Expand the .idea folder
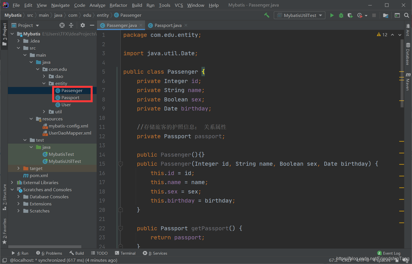This screenshot has width=412, height=264. (18, 41)
